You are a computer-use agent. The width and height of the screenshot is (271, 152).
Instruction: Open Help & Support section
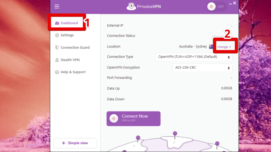70,72
